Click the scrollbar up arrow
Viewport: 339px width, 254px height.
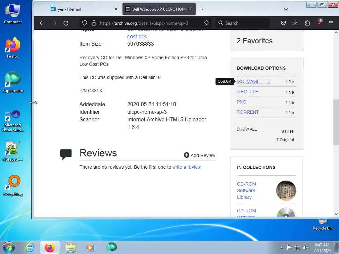point(336,32)
